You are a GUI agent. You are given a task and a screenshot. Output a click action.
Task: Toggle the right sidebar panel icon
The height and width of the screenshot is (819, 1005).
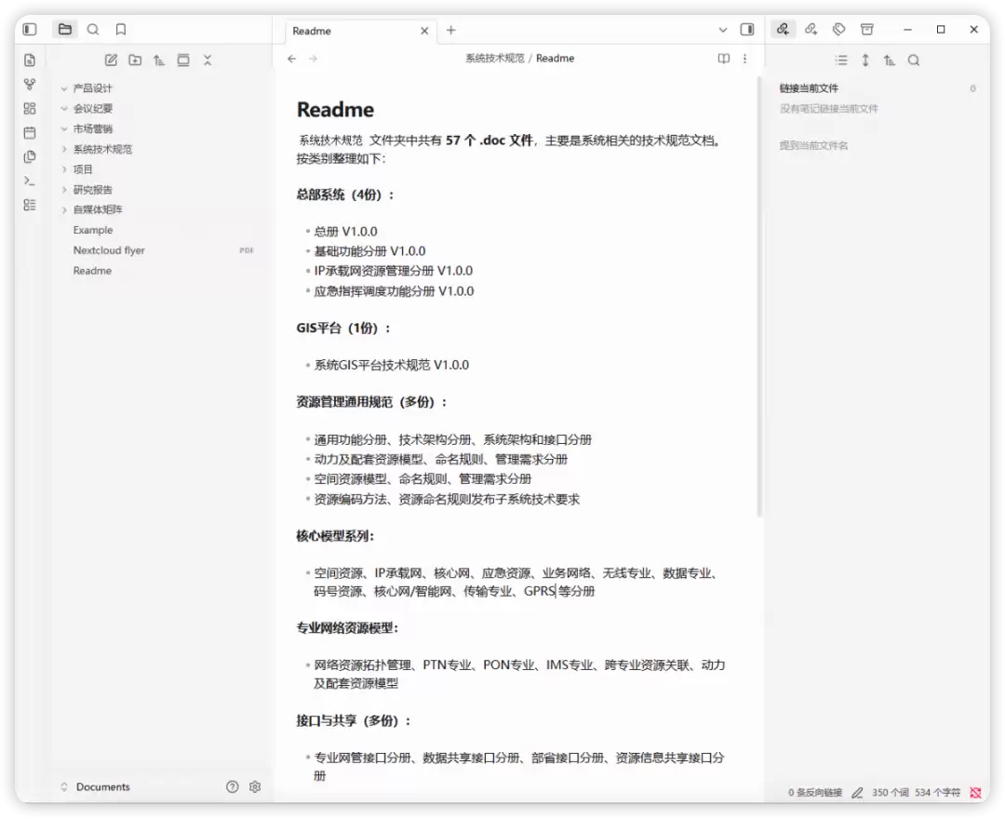pos(747,30)
